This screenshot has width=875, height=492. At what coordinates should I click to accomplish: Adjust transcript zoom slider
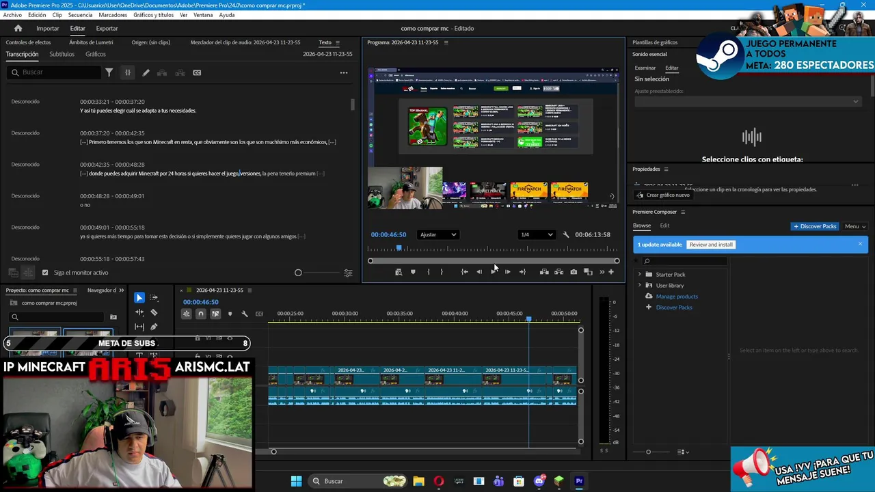(x=298, y=273)
